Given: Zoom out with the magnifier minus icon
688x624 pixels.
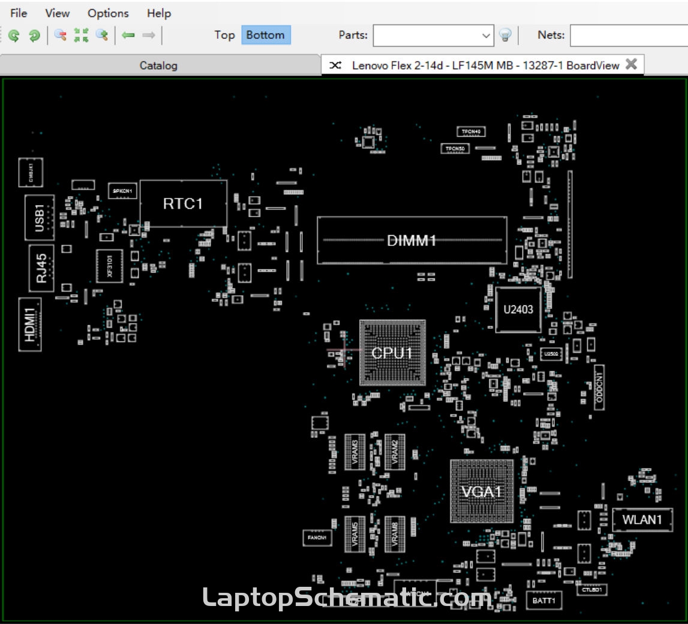Looking at the screenshot, I should [61, 35].
